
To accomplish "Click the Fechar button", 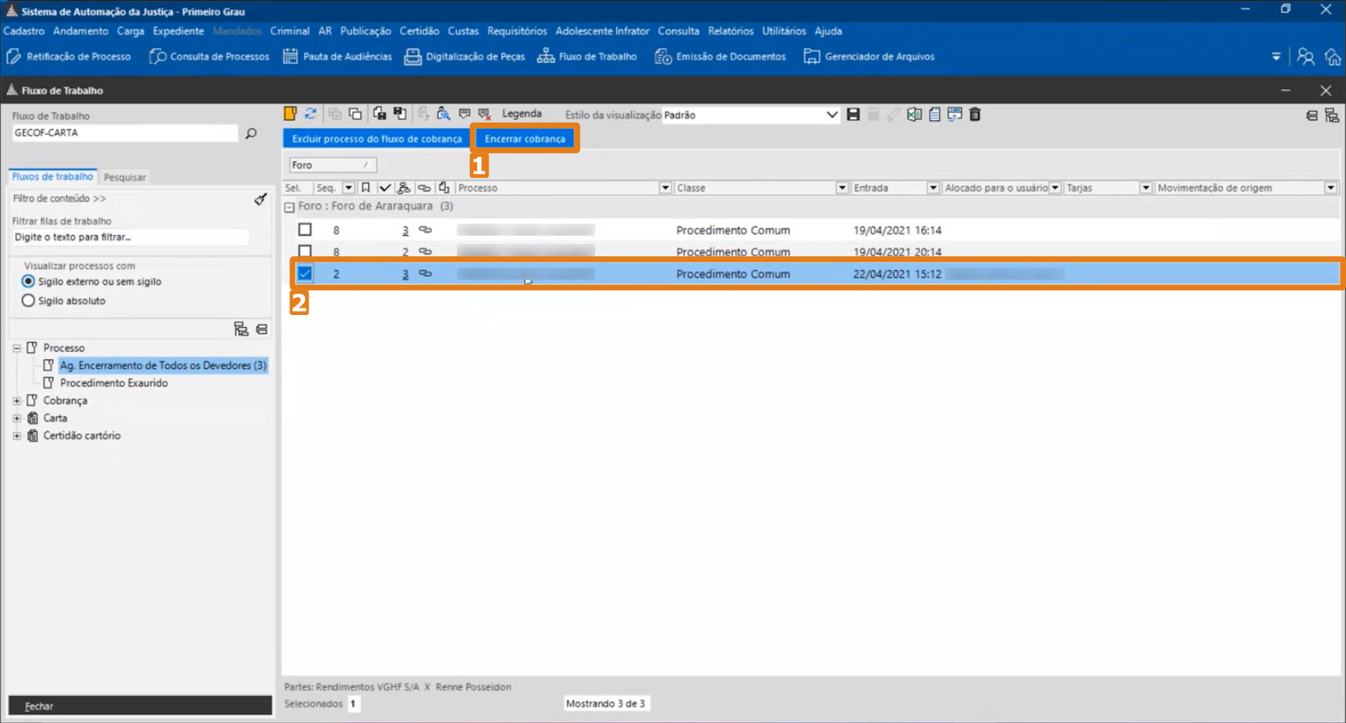I will coord(140,706).
